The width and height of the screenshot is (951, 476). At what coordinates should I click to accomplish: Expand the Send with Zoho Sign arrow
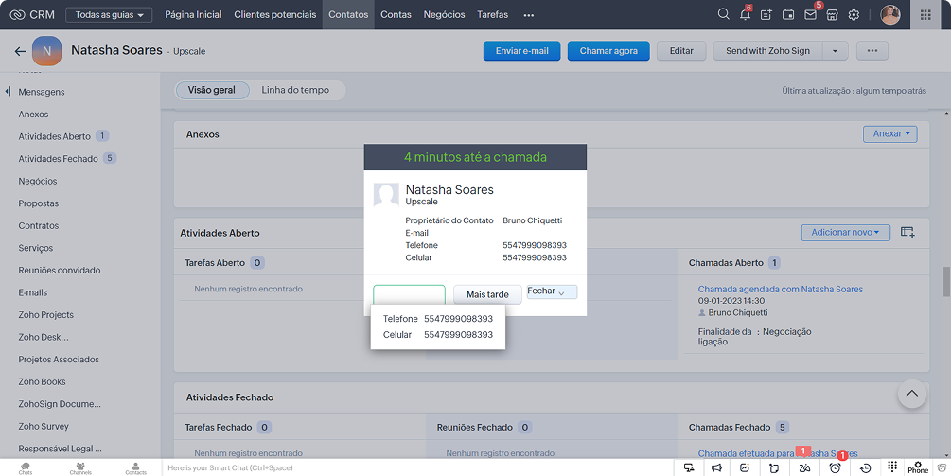[836, 51]
